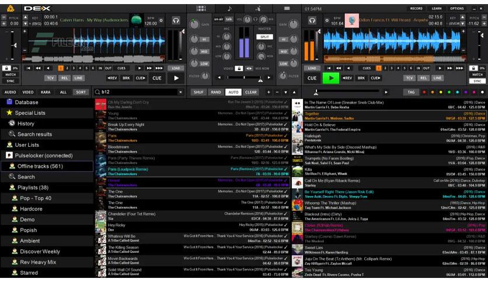Expand the Playlists (38) folder
The image size is (488, 282).
(x=33, y=188)
